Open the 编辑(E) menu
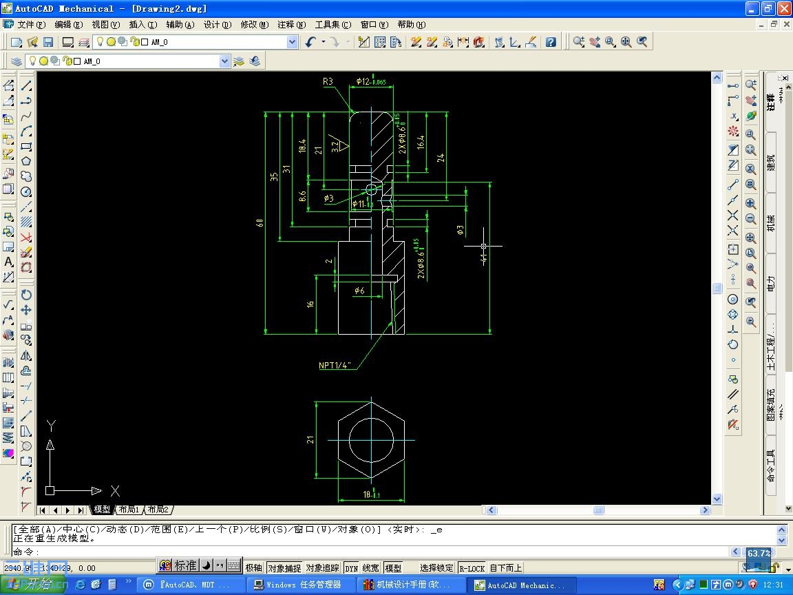The width and height of the screenshot is (793, 595). coord(68,24)
